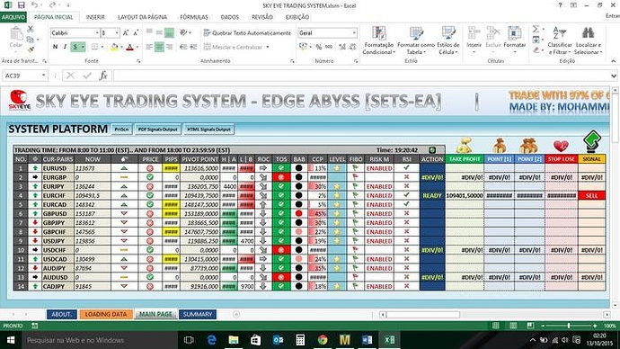Click the Name Box showing AC39
Screen dimensions: 620x349
click(x=24, y=76)
